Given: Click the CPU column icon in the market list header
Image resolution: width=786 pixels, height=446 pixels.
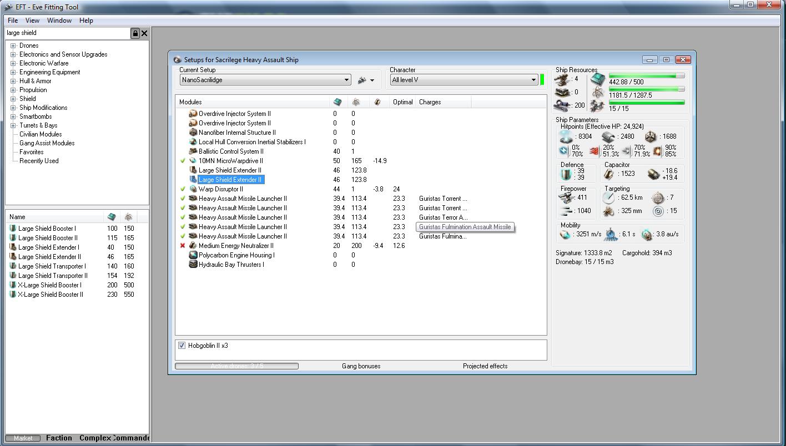Looking at the screenshot, I should tap(112, 217).
